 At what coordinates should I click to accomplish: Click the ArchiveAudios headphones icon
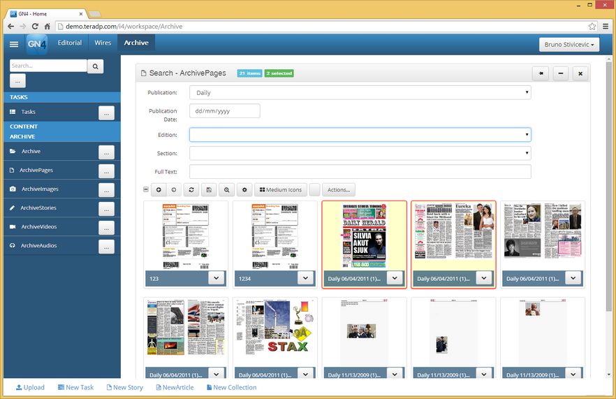[x=13, y=245]
